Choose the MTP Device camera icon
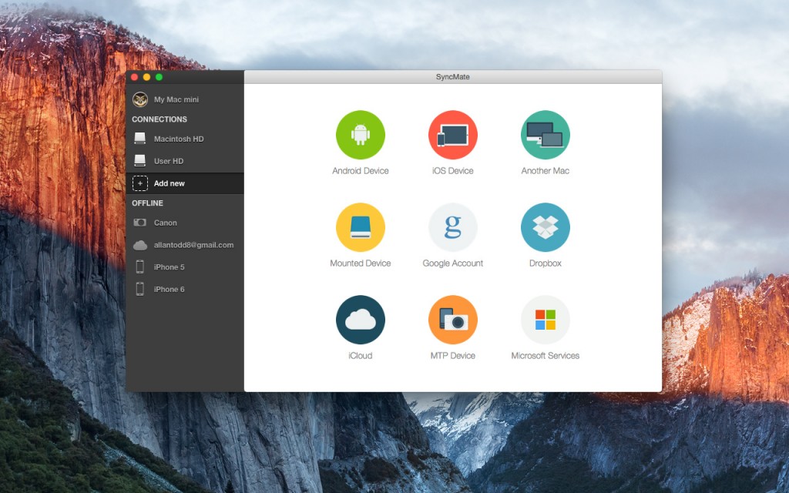Image resolution: width=789 pixels, height=493 pixels. tap(453, 320)
